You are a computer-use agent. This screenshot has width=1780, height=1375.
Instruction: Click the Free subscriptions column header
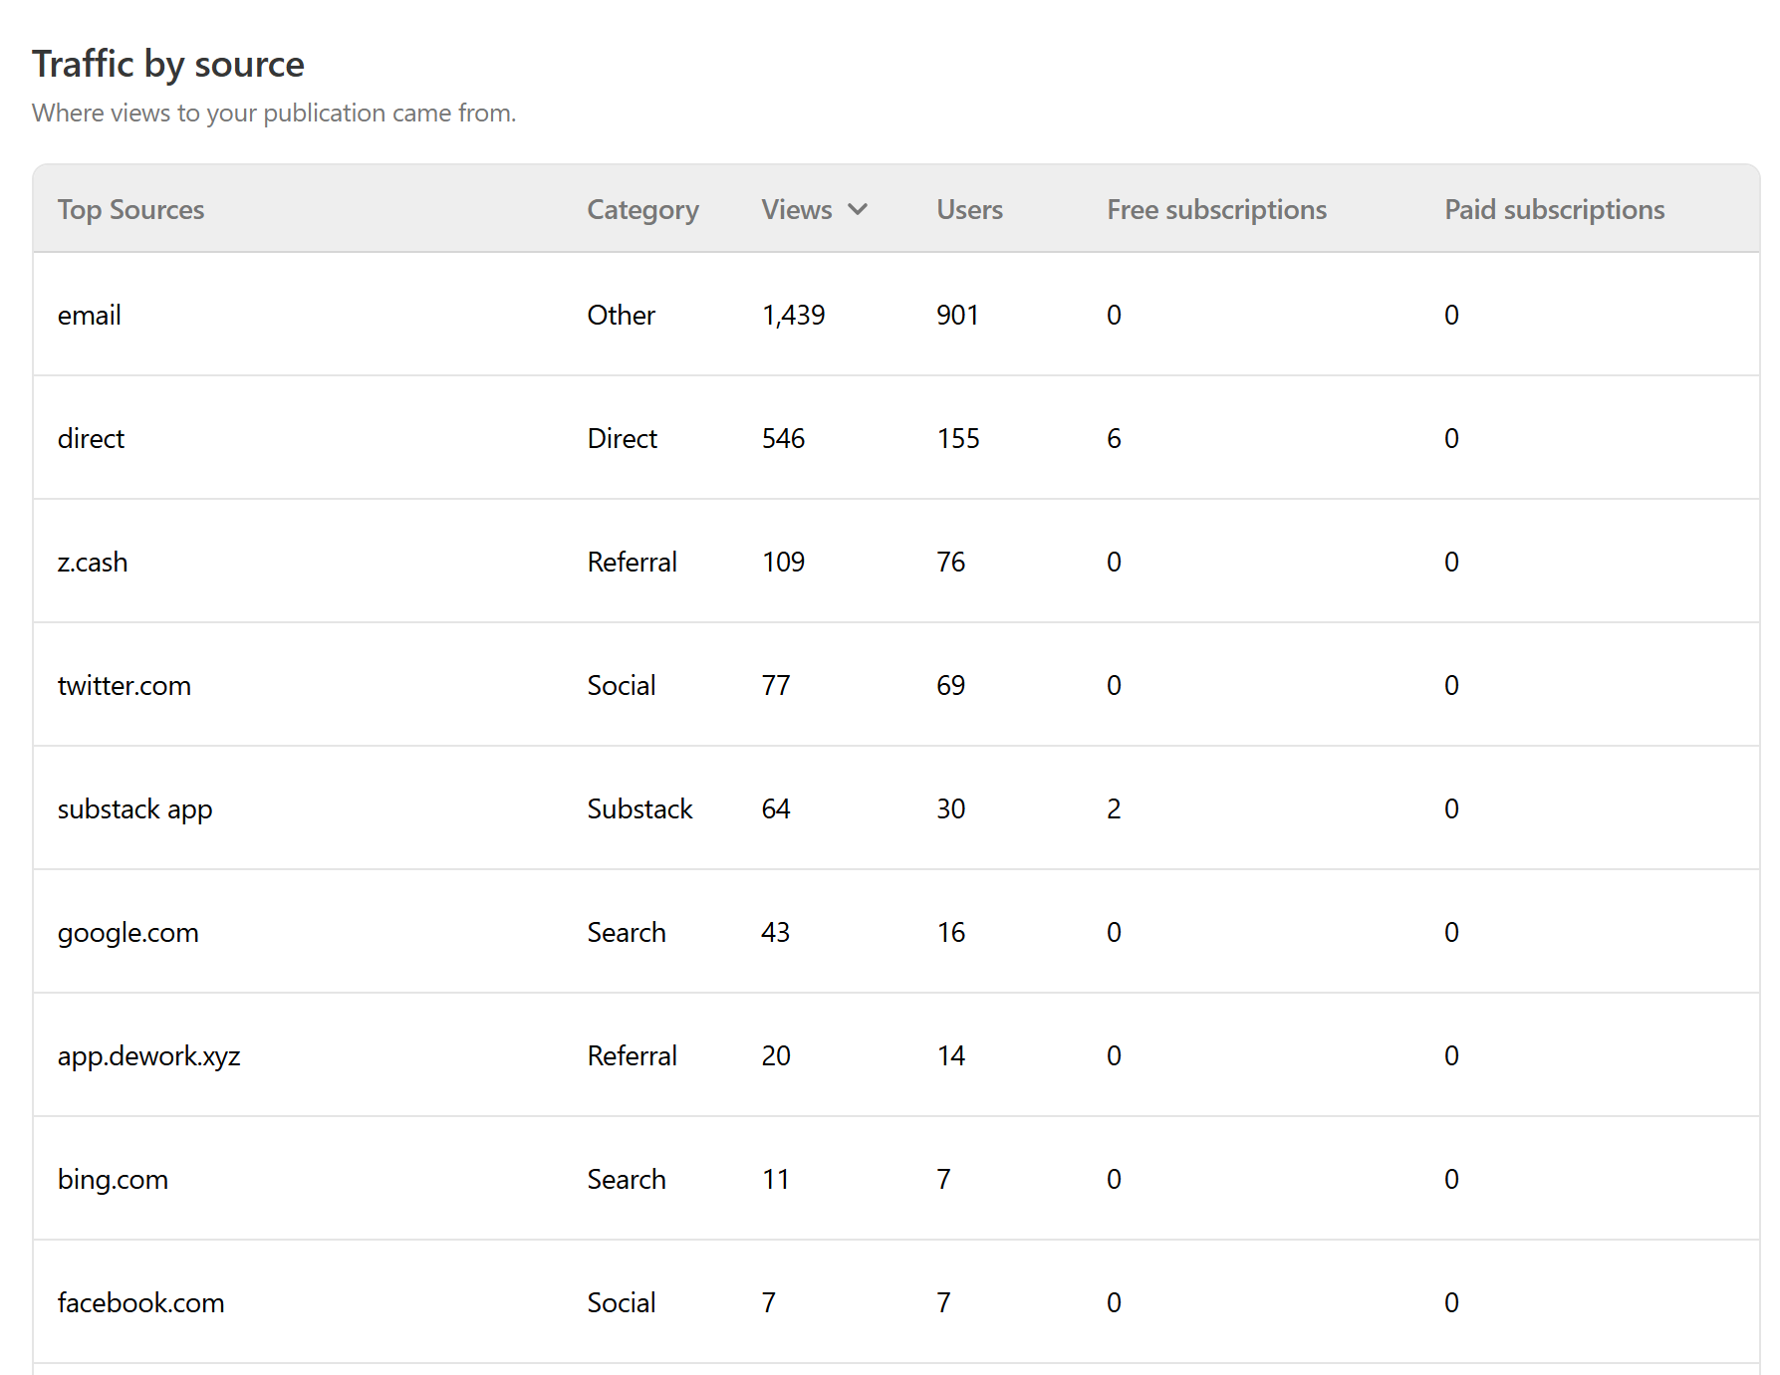click(x=1216, y=209)
